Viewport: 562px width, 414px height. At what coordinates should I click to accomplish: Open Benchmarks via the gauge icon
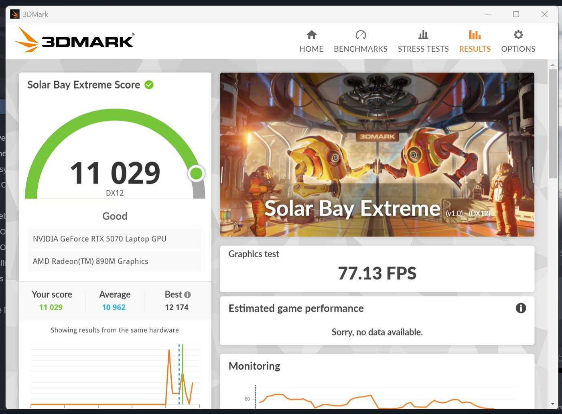click(361, 35)
